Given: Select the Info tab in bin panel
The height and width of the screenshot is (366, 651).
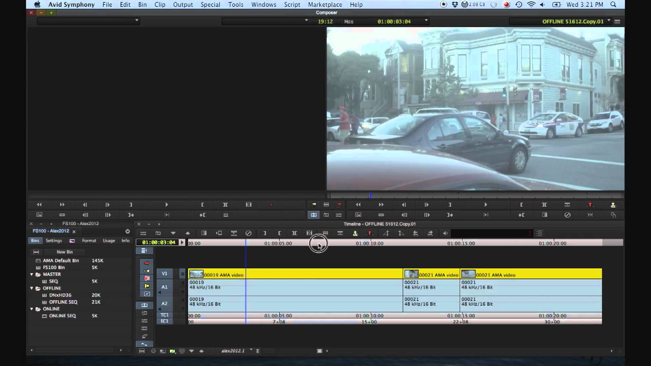Looking at the screenshot, I should click(126, 240).
